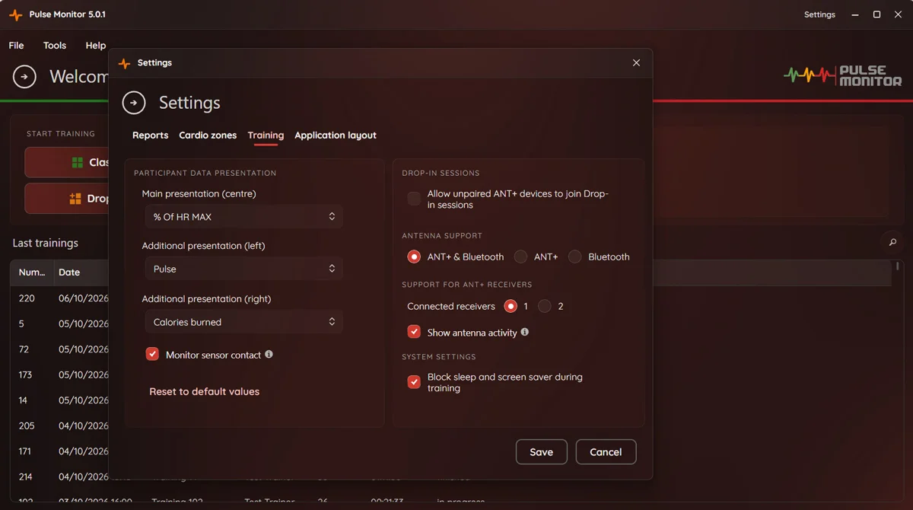The height and width of the screenshot is (510, 913).
Task: Click the back arrow beside the Welcome heading
Action: pos(24,77)
